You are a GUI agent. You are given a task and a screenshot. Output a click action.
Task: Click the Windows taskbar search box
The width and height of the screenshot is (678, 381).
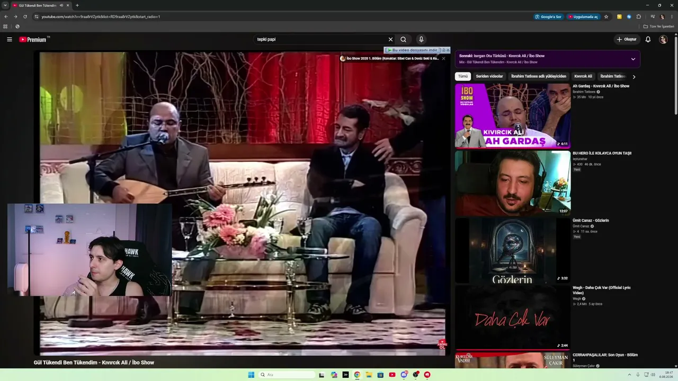tap(288, 375)
